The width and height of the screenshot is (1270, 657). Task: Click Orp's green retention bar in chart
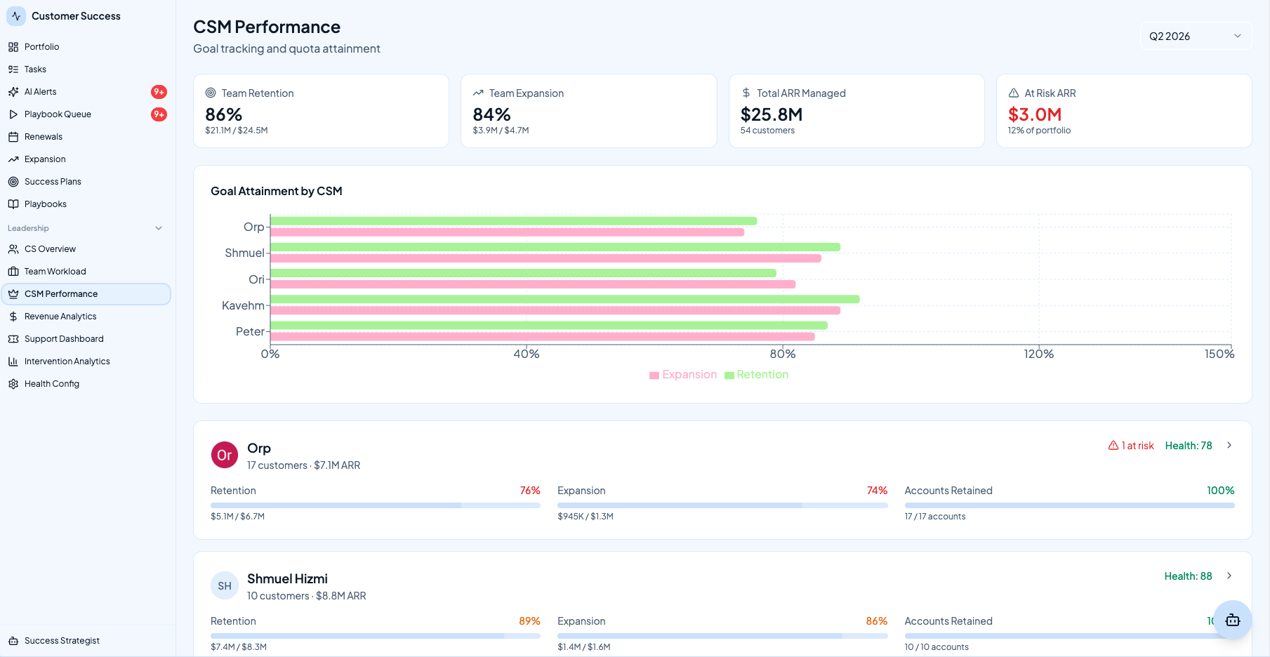pyautogui.click(x=514, y=221)
